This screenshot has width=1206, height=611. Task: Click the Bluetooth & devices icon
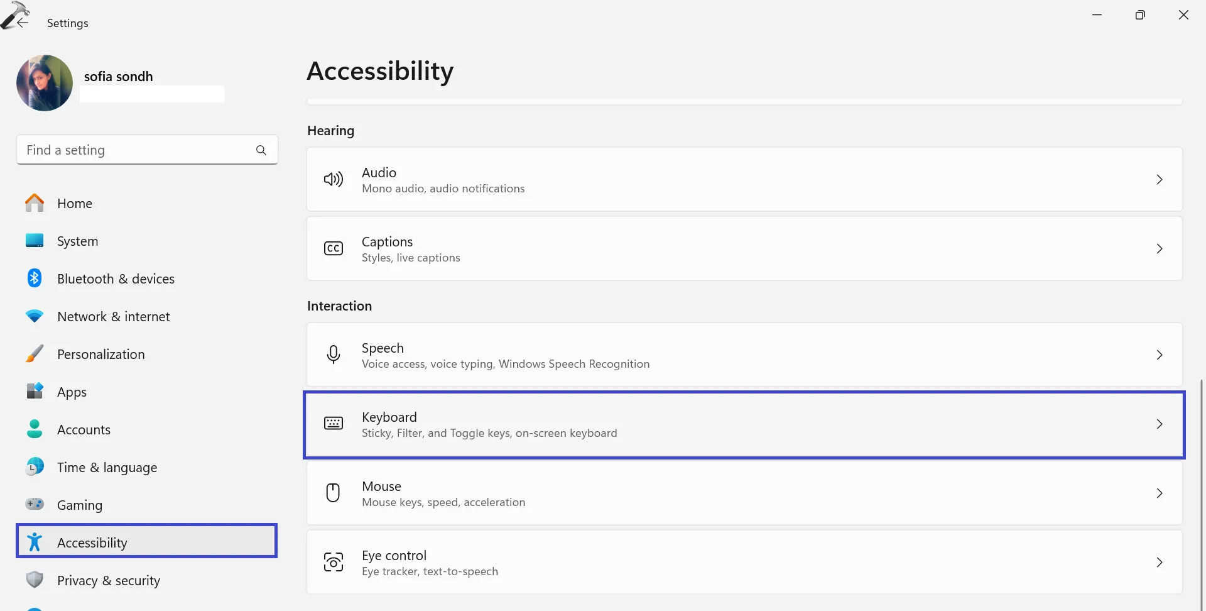(x=35, y=278)
